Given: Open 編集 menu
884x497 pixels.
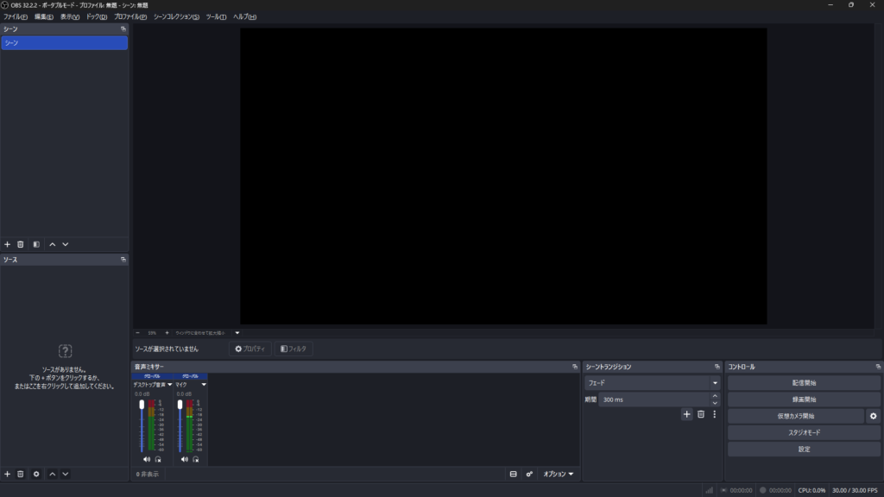Looking at the screenshot, I should pos(43,17).
